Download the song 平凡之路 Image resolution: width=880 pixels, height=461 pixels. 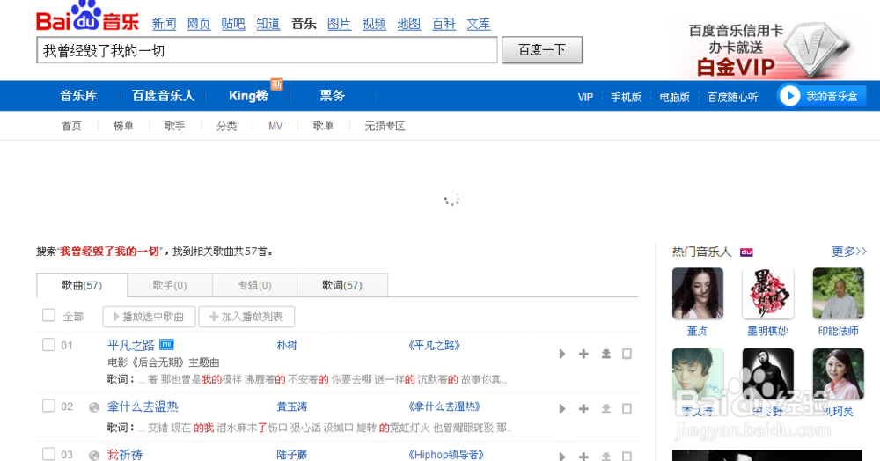pyautogui.click(x=605, y=354)
